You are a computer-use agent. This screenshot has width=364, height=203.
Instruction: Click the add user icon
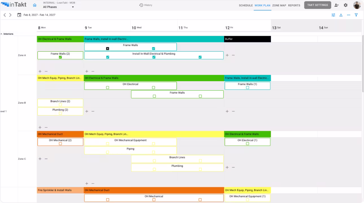336,5
